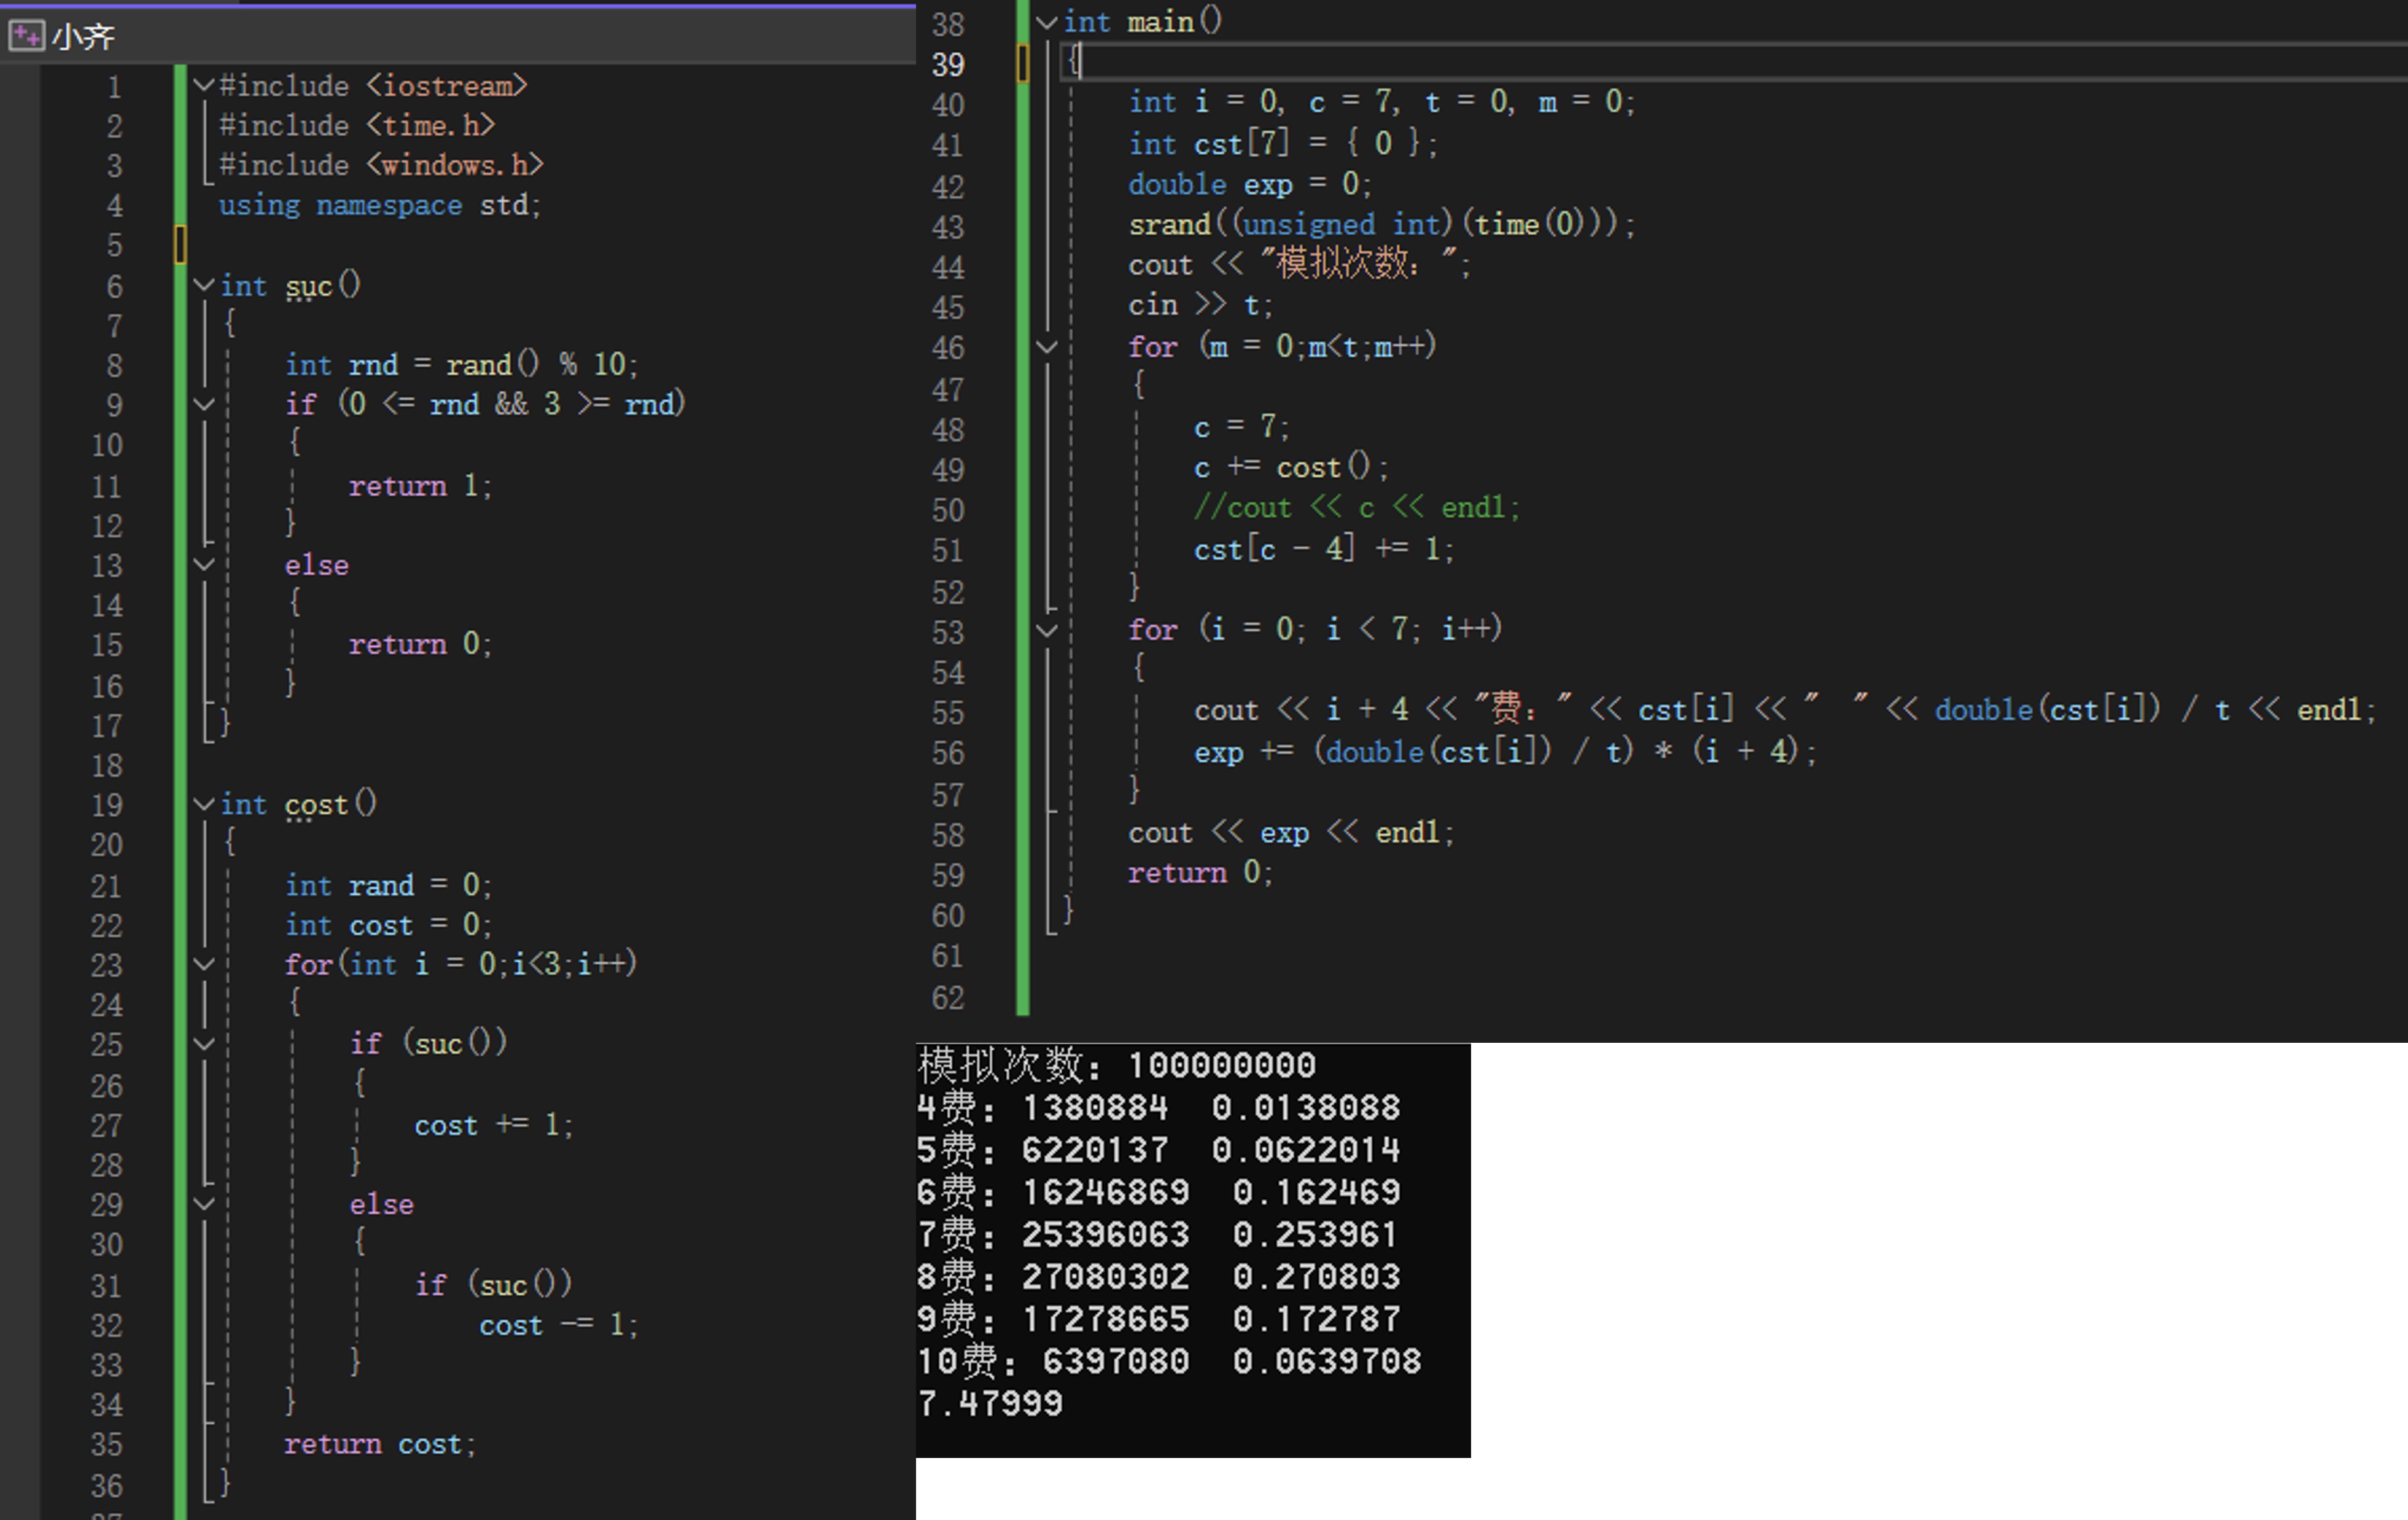
Task: Click the '10费: 6397080' console row
Action: tap(1169, 1361)
